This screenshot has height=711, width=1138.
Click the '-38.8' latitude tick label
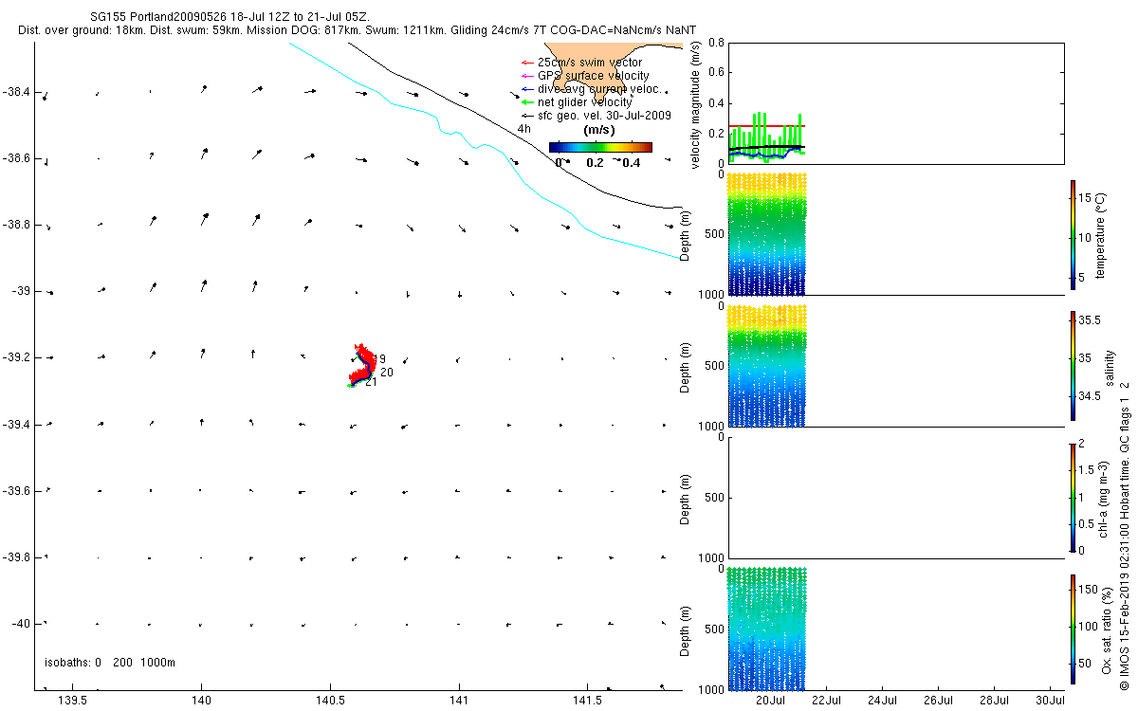(17, 225)
